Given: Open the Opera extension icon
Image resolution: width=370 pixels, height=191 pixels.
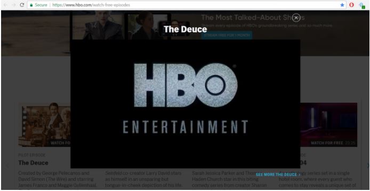Looking at the screenshot, I should pos(351,5).
